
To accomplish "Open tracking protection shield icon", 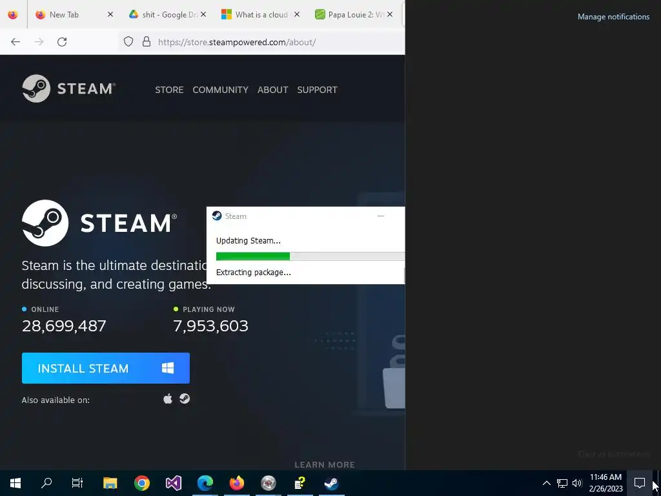I will (x=128, y=41).
